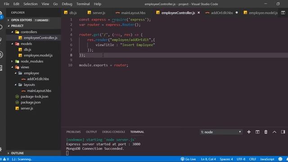Click the warnings count in status bar
Viewport: 288px width, 162px height.
(6, 159)
